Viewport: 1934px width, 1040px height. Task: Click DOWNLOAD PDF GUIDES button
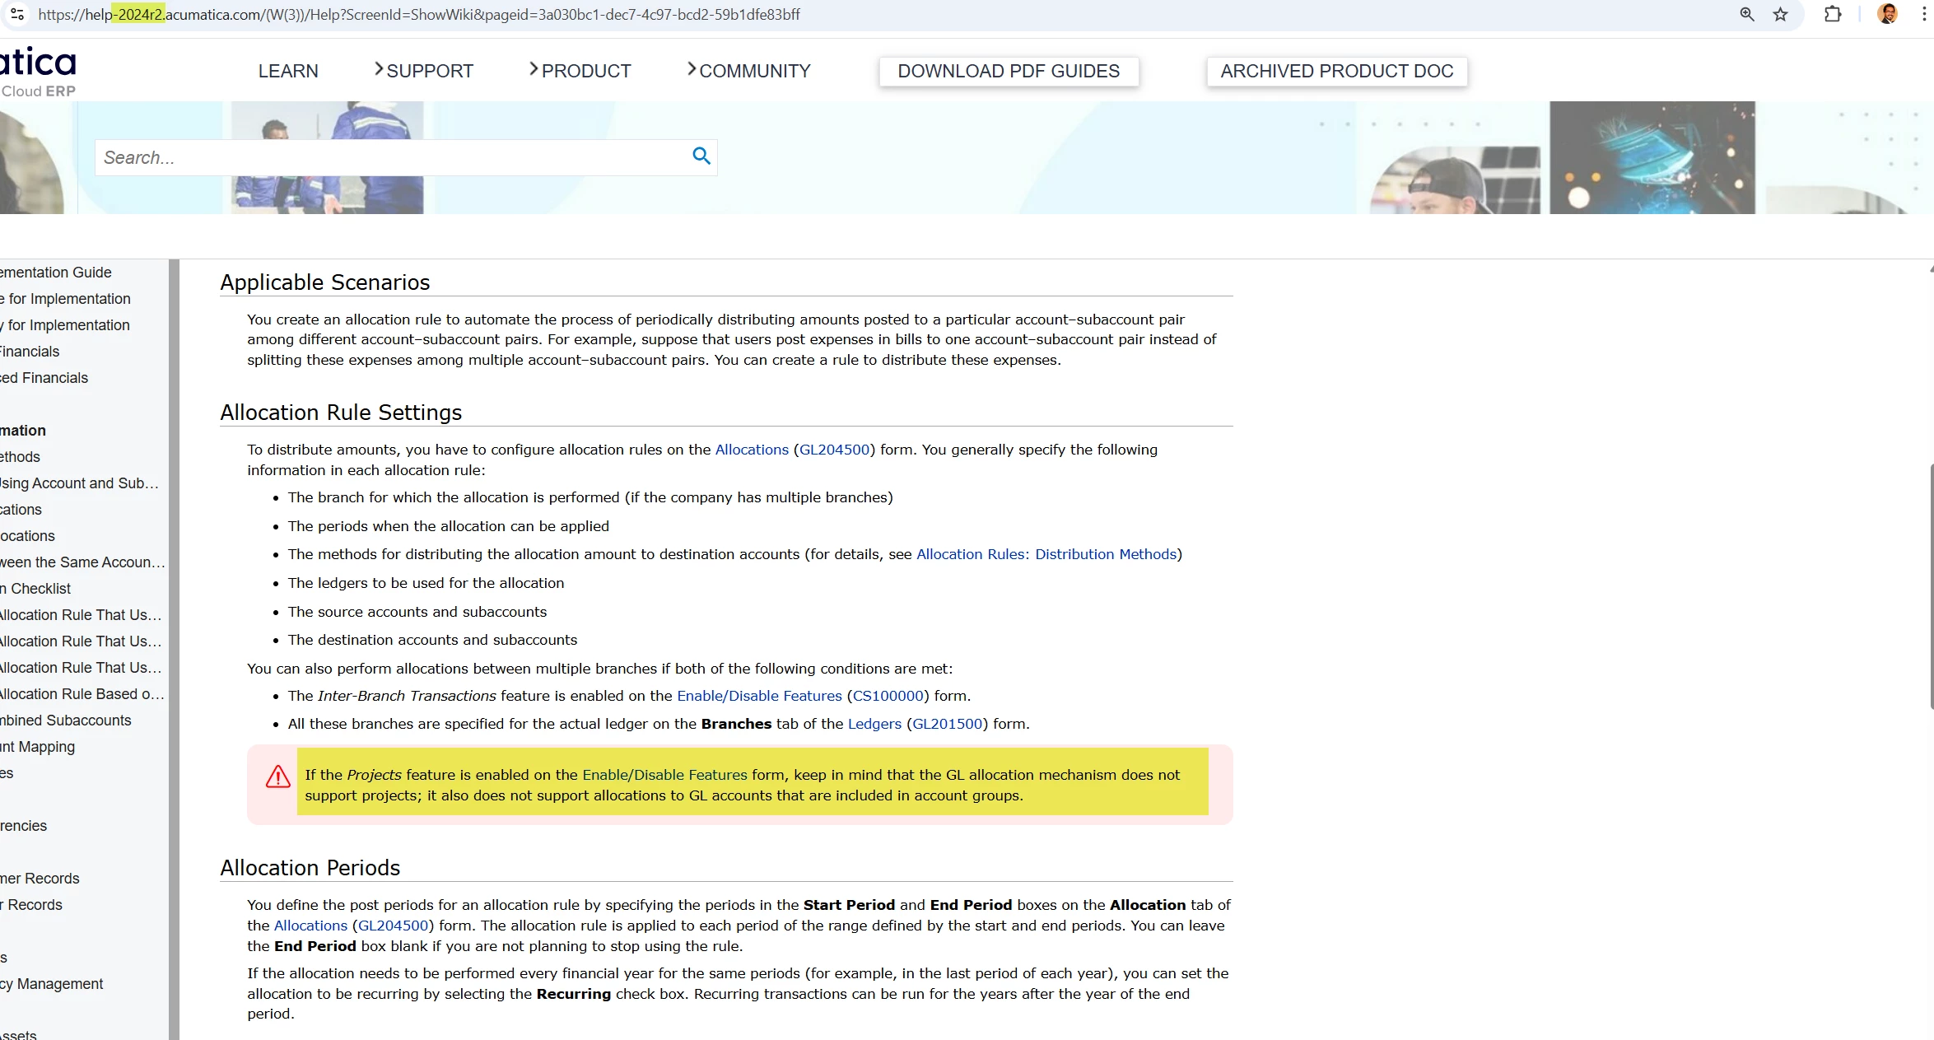click(1008, 72)
